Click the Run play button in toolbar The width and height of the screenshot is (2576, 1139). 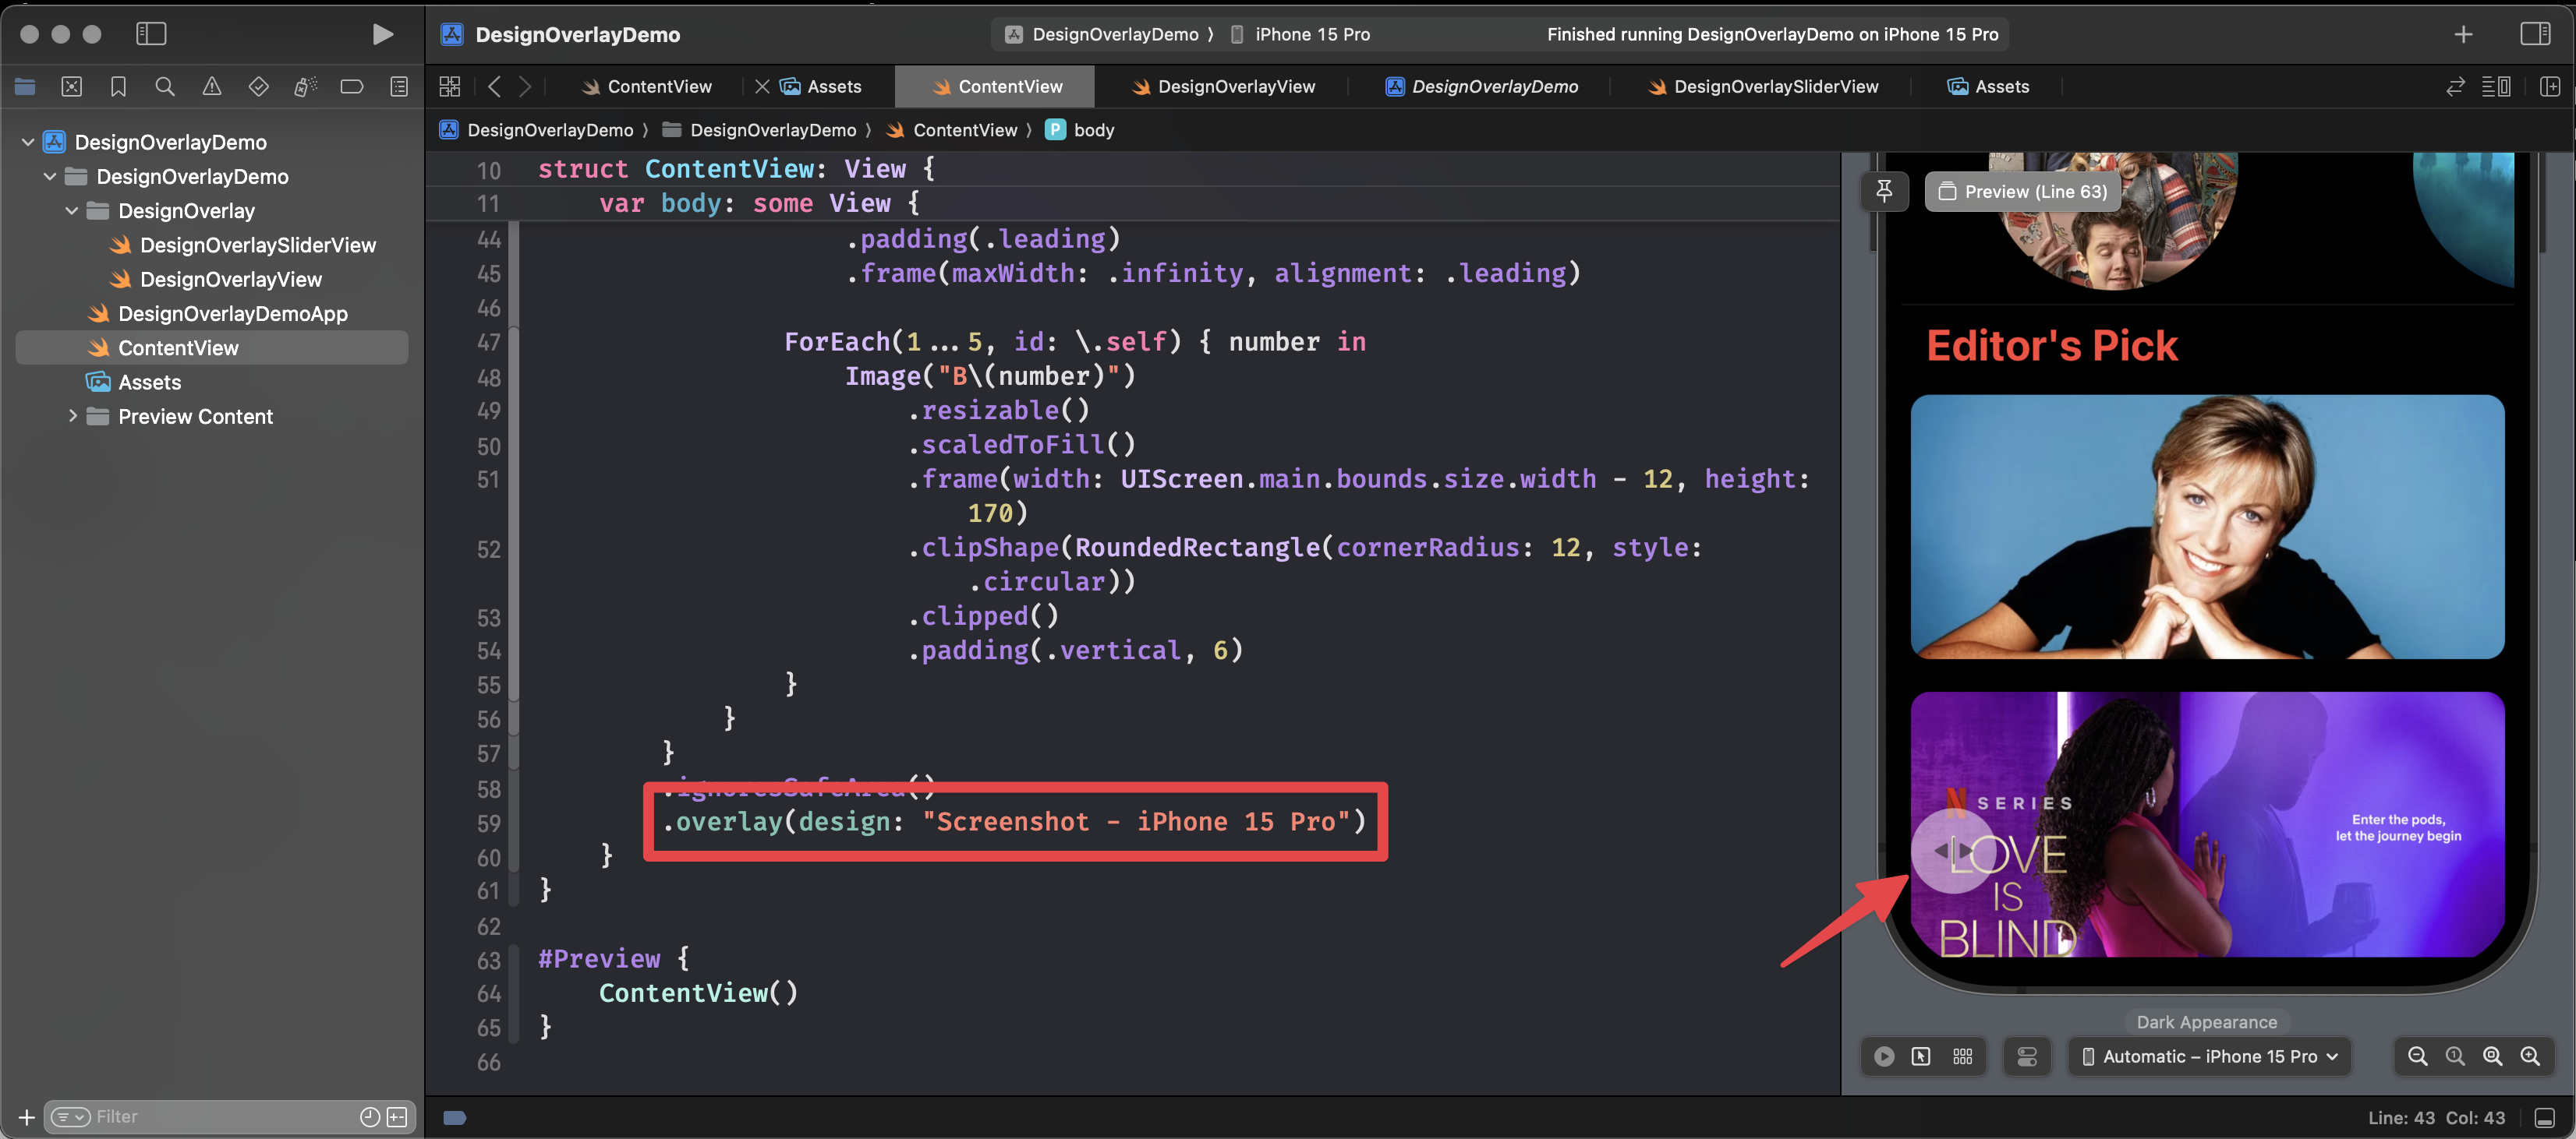pyautogui.click(x=382, y=34)
